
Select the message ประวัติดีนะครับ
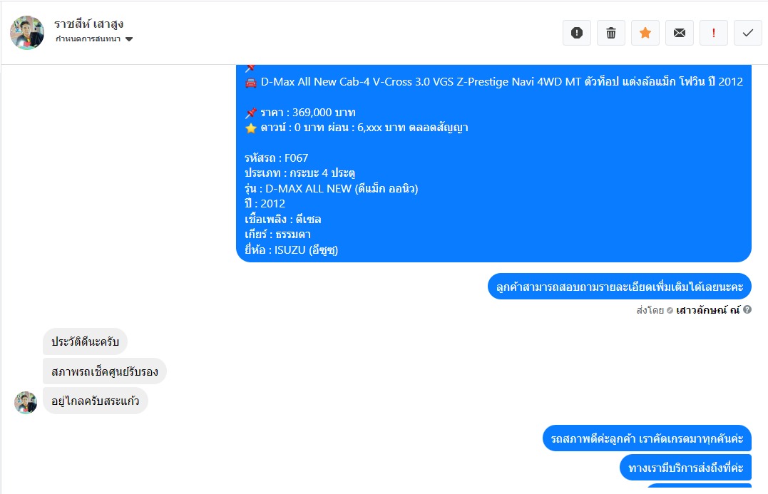[86, 341]
